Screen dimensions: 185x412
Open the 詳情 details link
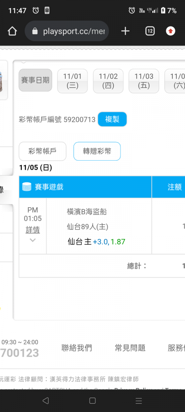pos(33,230)
